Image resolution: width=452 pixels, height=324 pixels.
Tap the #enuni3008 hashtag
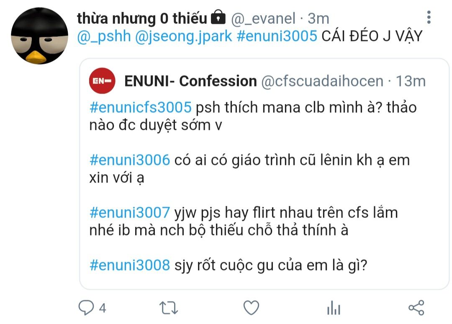130,265
